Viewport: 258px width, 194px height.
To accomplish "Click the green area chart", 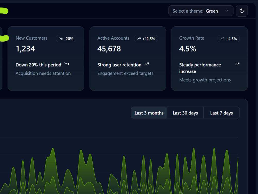I will click(x=119, y=171).
